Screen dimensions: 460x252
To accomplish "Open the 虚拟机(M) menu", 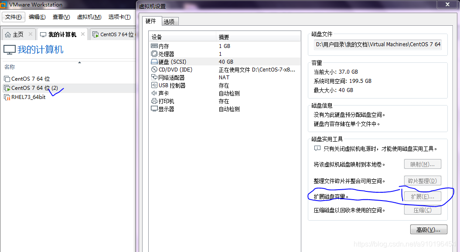I will point(89,17).
